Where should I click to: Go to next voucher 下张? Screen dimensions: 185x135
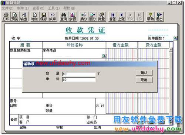tap(130, 17)
